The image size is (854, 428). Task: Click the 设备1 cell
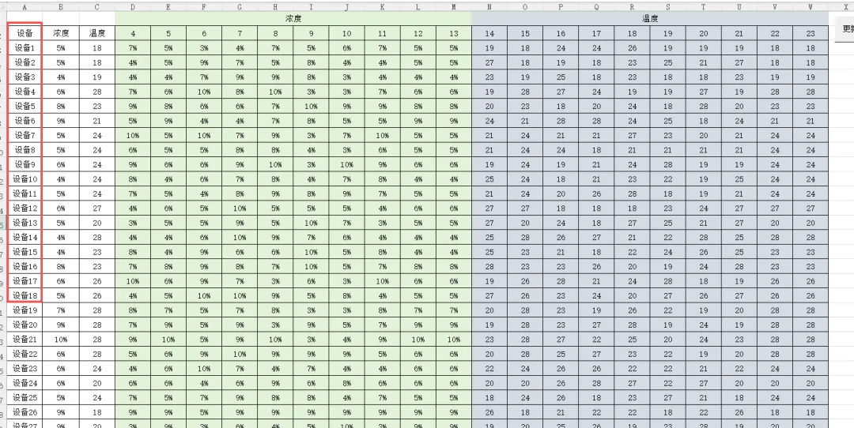pos(25,48)
